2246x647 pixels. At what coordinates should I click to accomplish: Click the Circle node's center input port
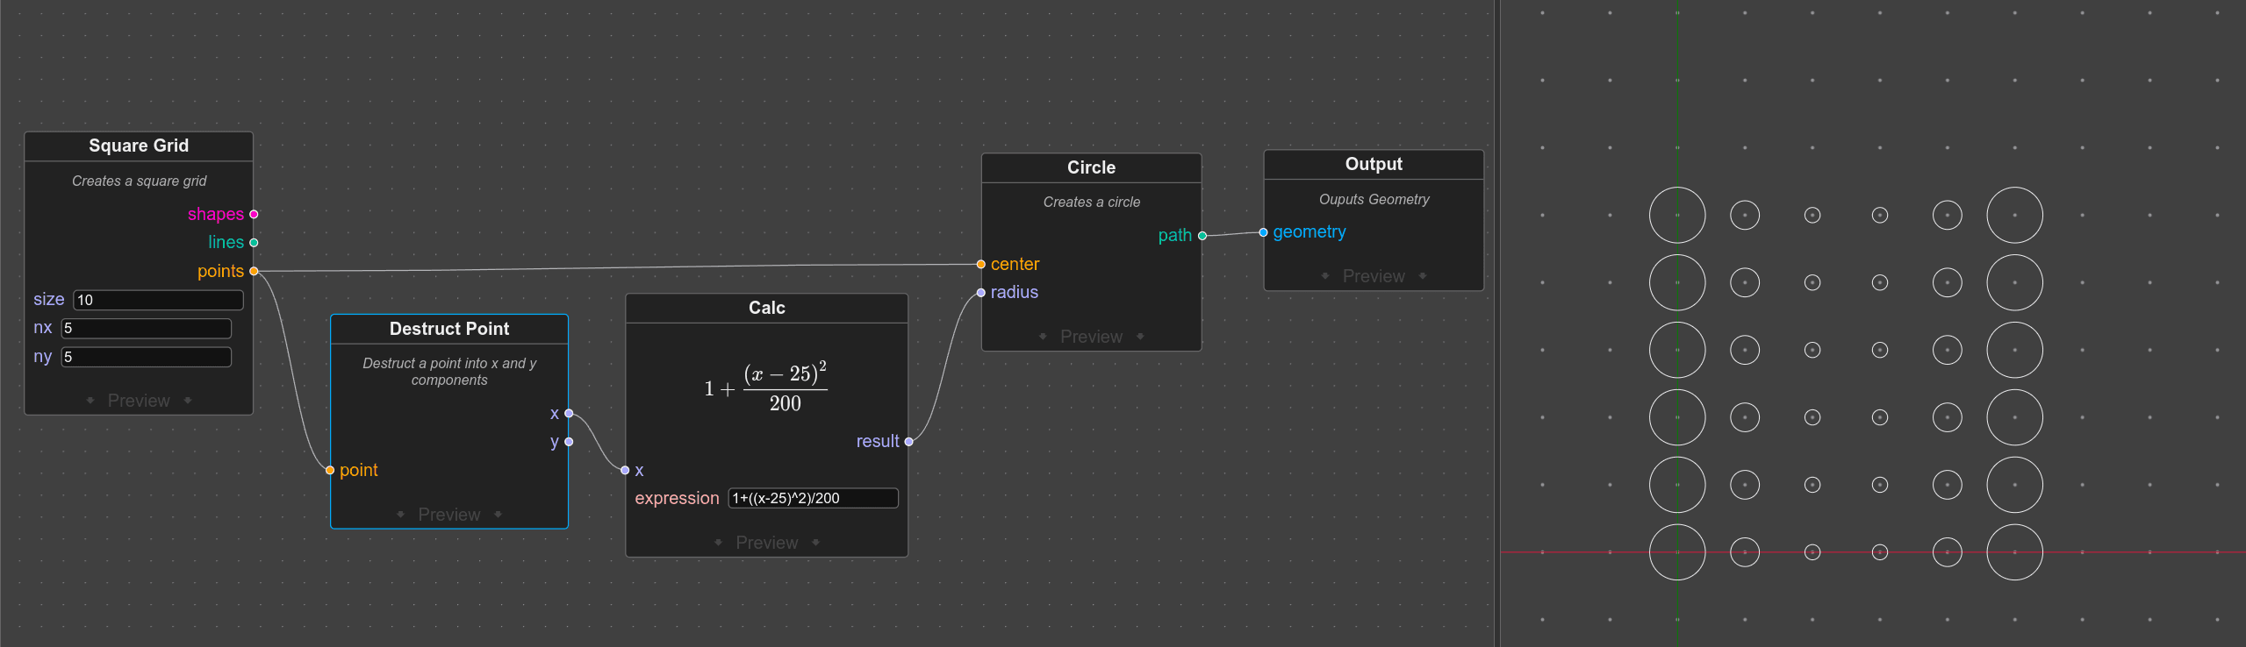(980, 264)
